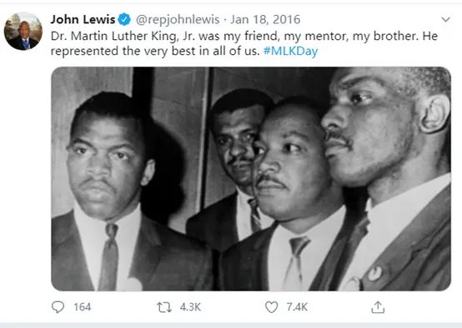
Task: Click the round lapel pin in photo
Action: (x=374, y=273)
